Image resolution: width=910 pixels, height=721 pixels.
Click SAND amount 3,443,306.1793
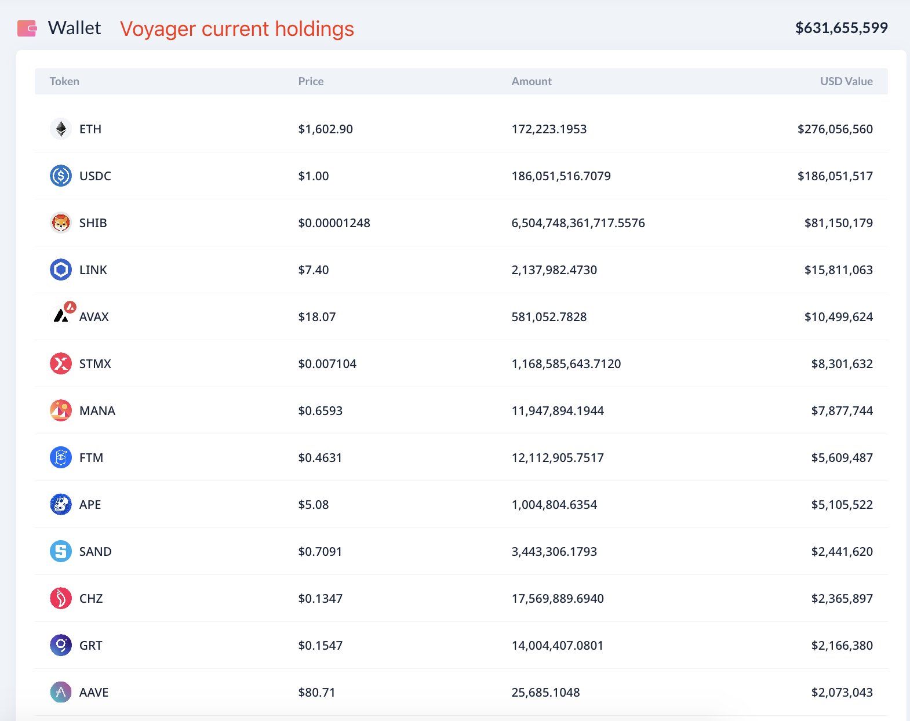pyautogui.click(x=554, y=551)
